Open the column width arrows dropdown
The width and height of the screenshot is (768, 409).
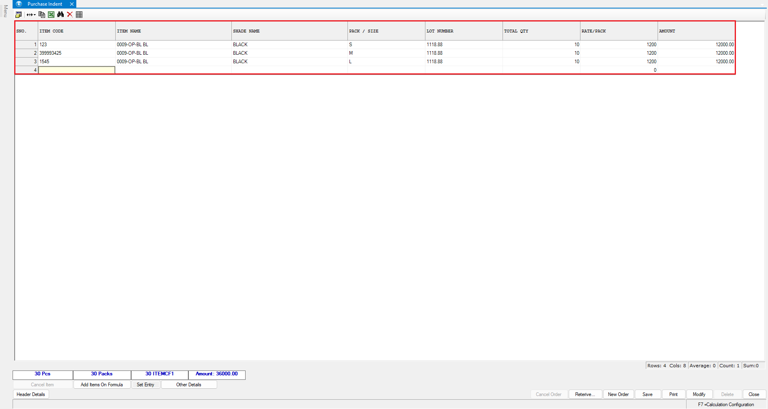pyautogui.click(x=31, y=15)
